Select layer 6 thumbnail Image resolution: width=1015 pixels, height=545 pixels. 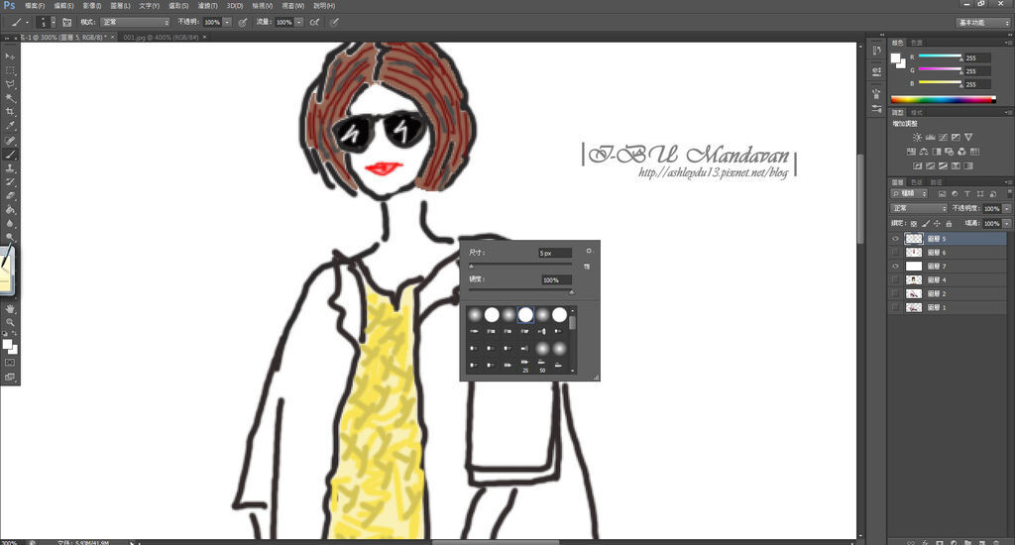(x=913, y=253)
